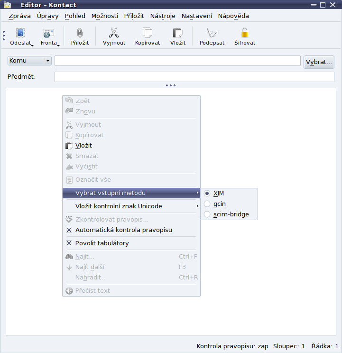Select the scim-bridge input method radio
342x353 pixels.
(207, 214)
